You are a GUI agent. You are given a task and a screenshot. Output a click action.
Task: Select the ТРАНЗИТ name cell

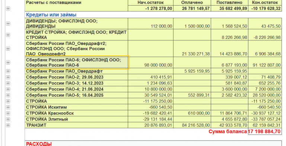pos(76,125)
